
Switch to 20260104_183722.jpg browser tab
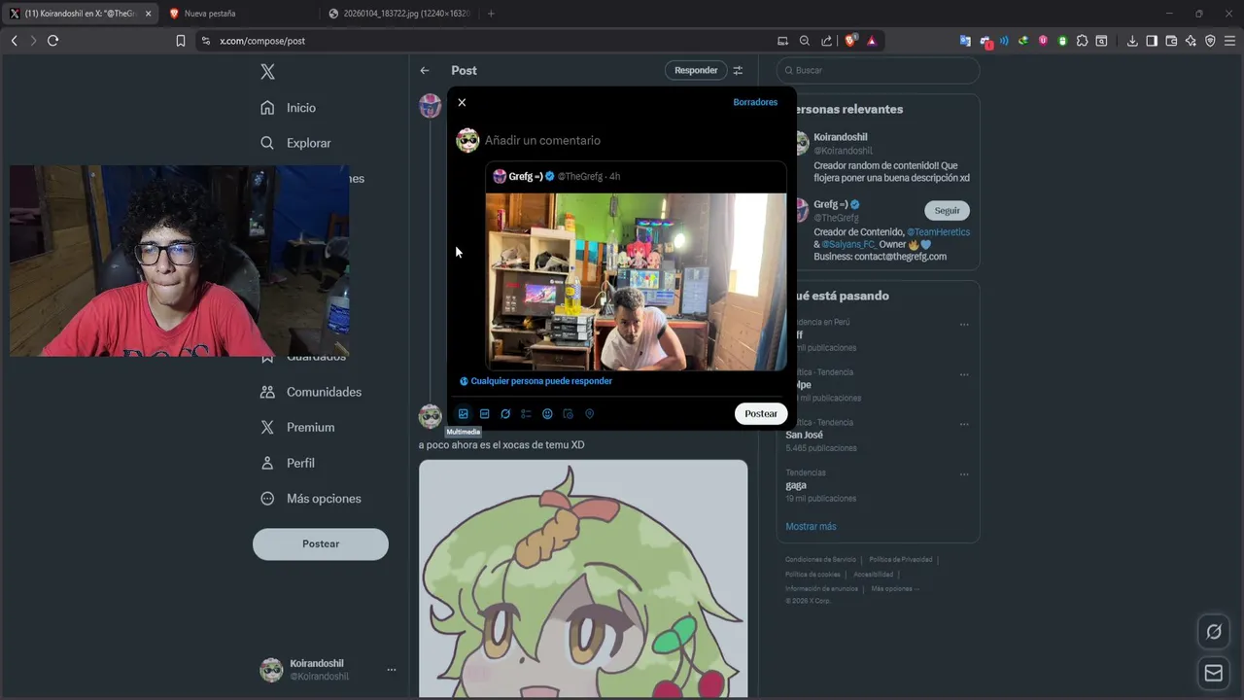click(398, 14)
